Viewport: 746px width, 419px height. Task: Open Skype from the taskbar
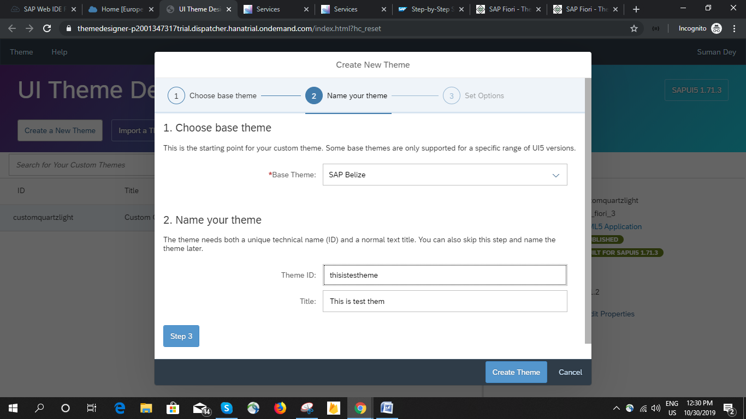tap(226, 408)
